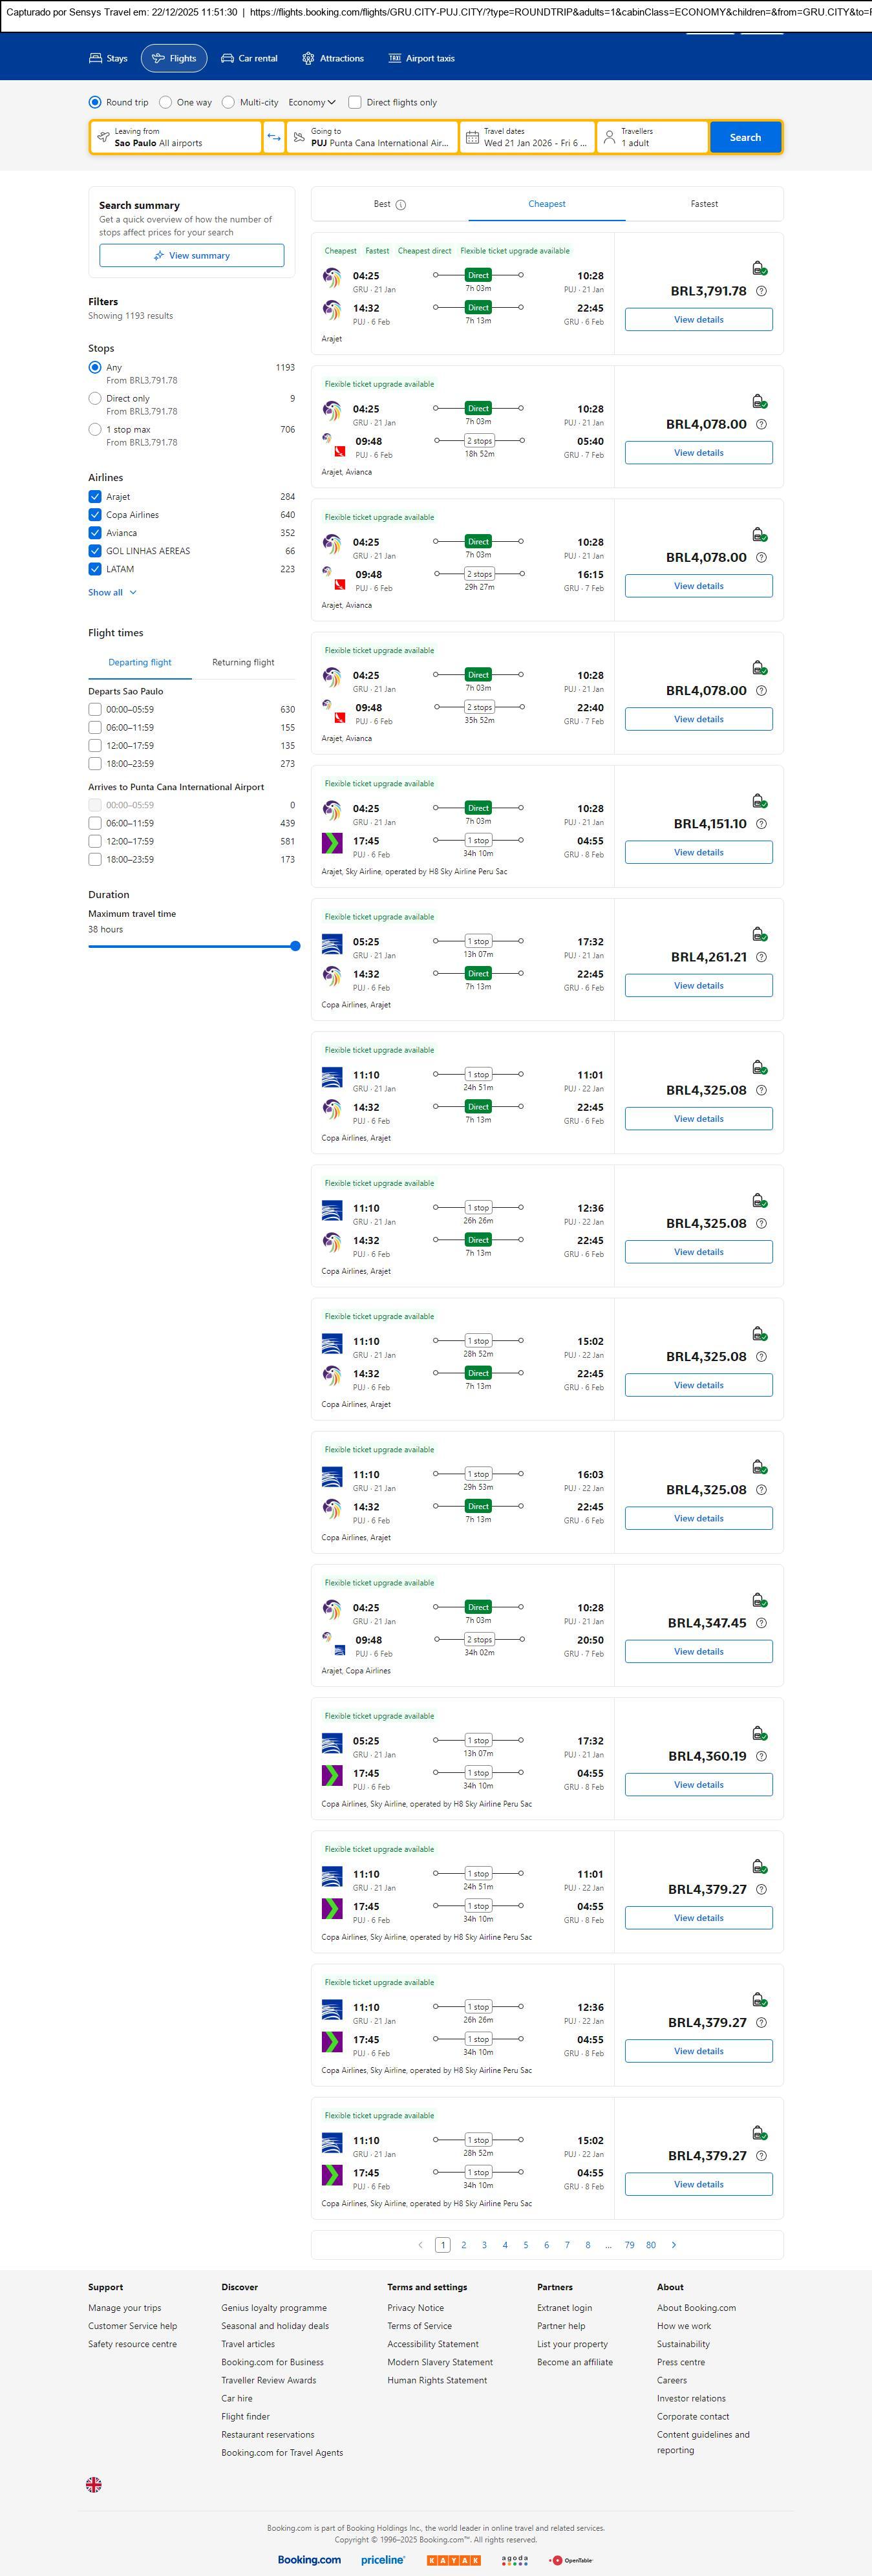
Task: Uncheck the Copa Airlines airline filter
Action: [95, 515]
